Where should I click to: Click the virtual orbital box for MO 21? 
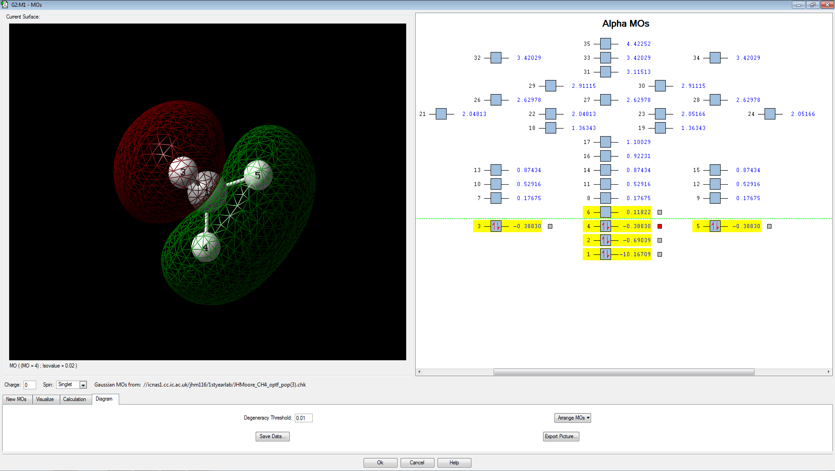click(441, 114)
